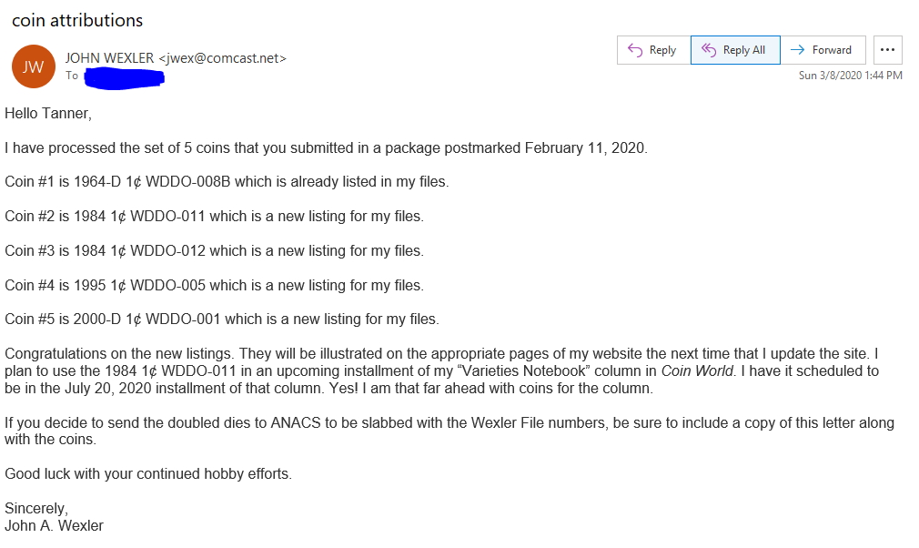Click the JW sender avatar
This screenshot has width=919, height=548.
pos(34,66)
